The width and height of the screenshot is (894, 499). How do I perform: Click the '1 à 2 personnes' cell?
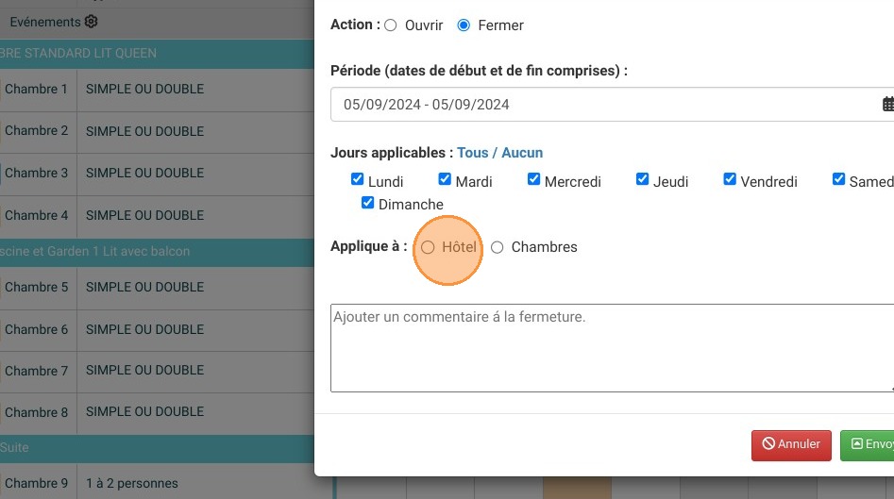pos(132,484)
